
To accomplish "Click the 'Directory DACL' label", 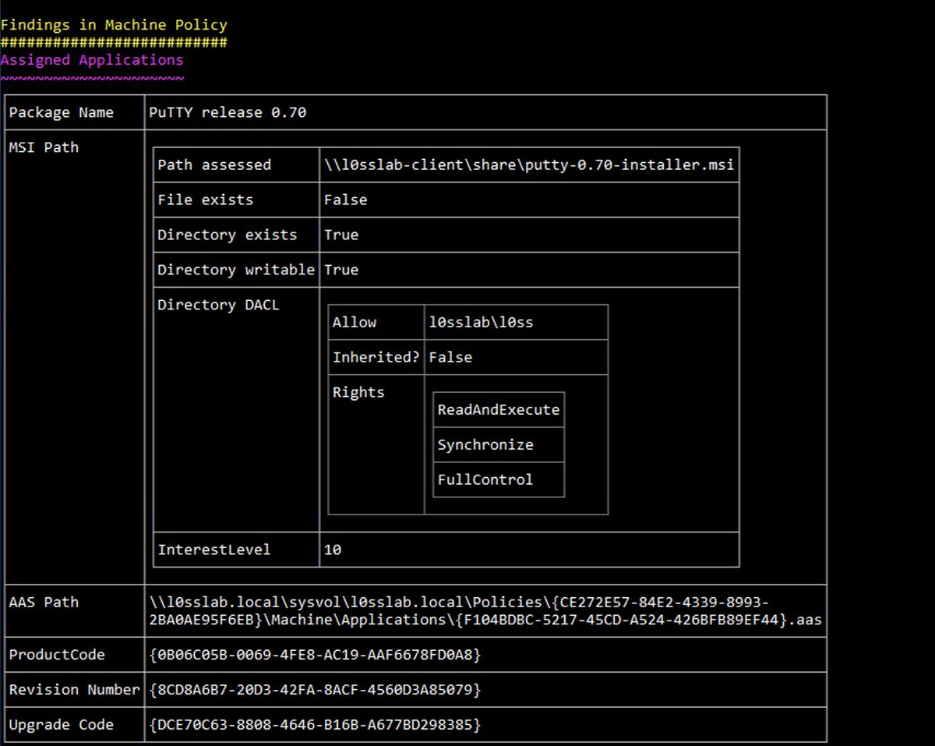I will [218, 305].
